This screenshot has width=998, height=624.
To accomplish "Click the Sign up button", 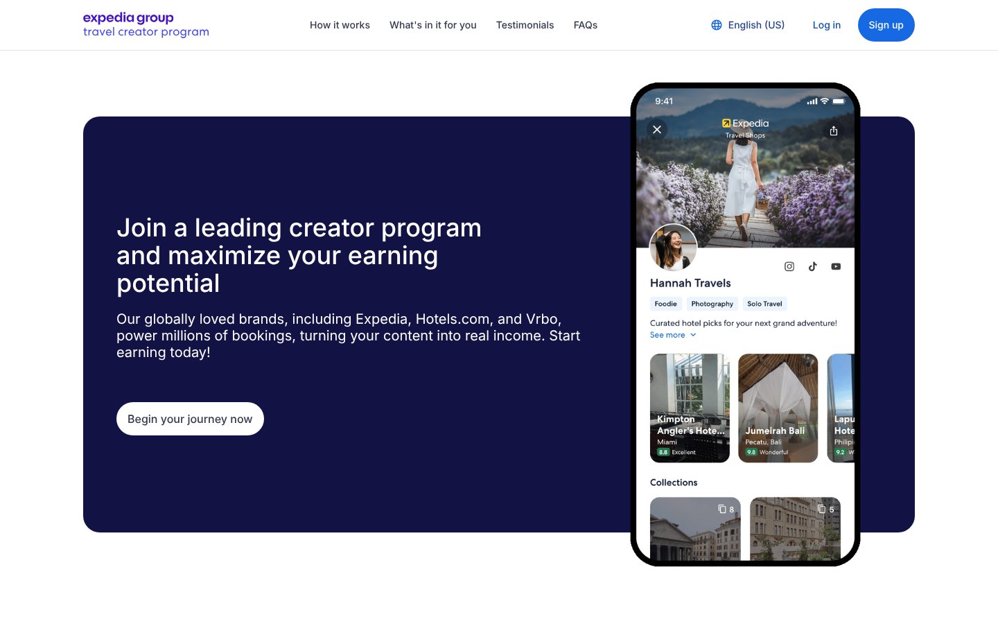I will (x=886, y=25).
